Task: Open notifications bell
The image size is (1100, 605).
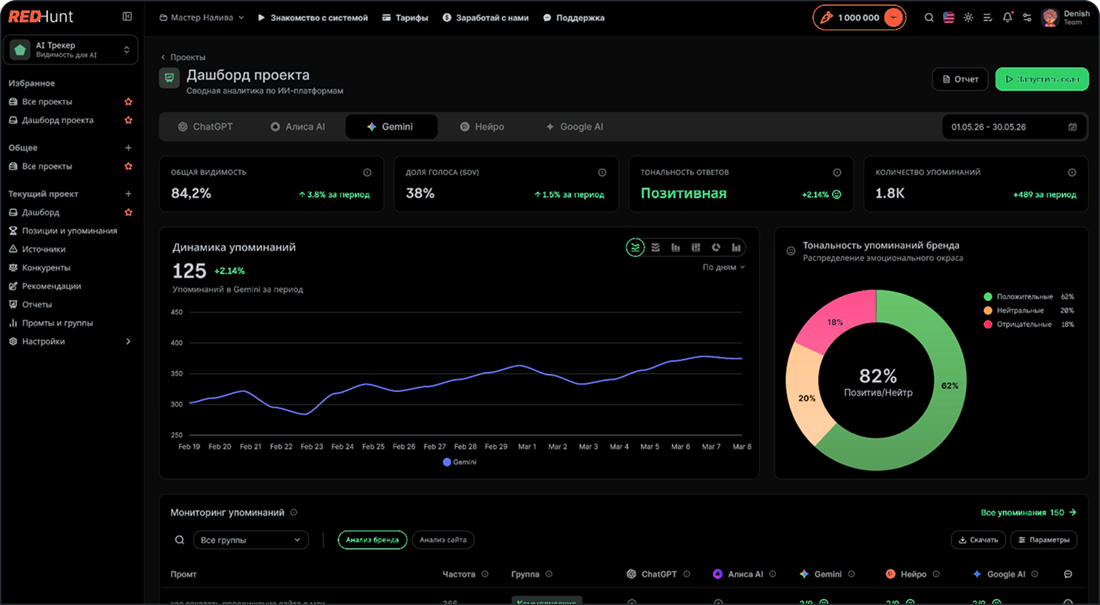Action: pyautogui.click(x=1007, y=18)
